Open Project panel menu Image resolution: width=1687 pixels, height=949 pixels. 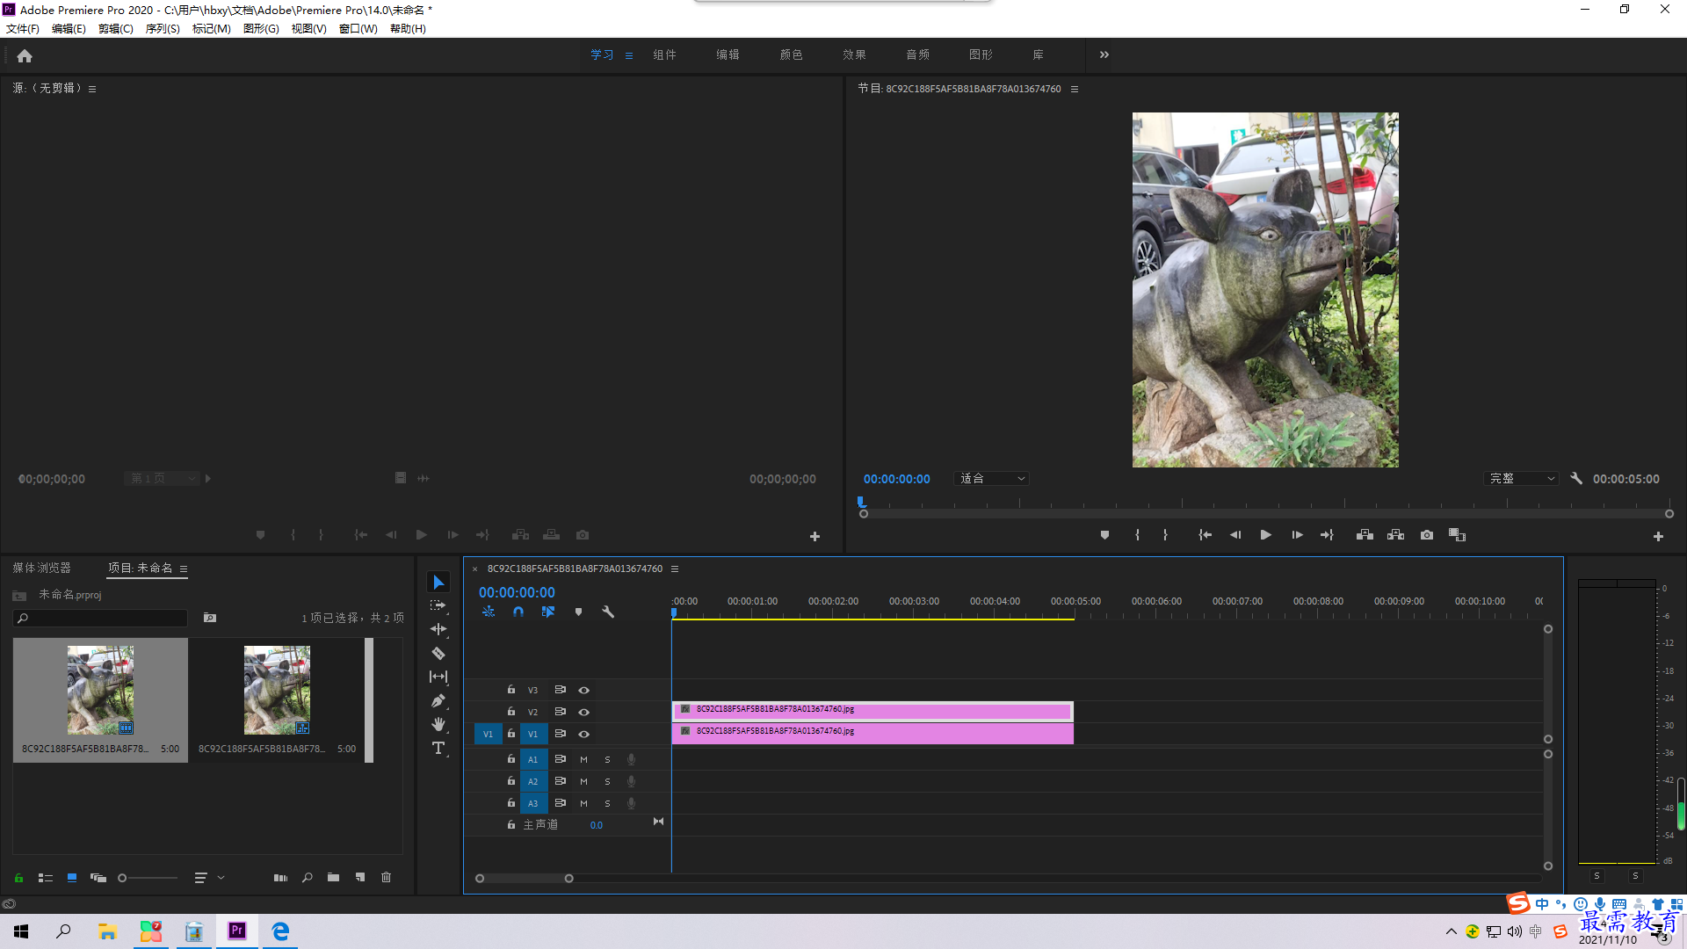184,569
